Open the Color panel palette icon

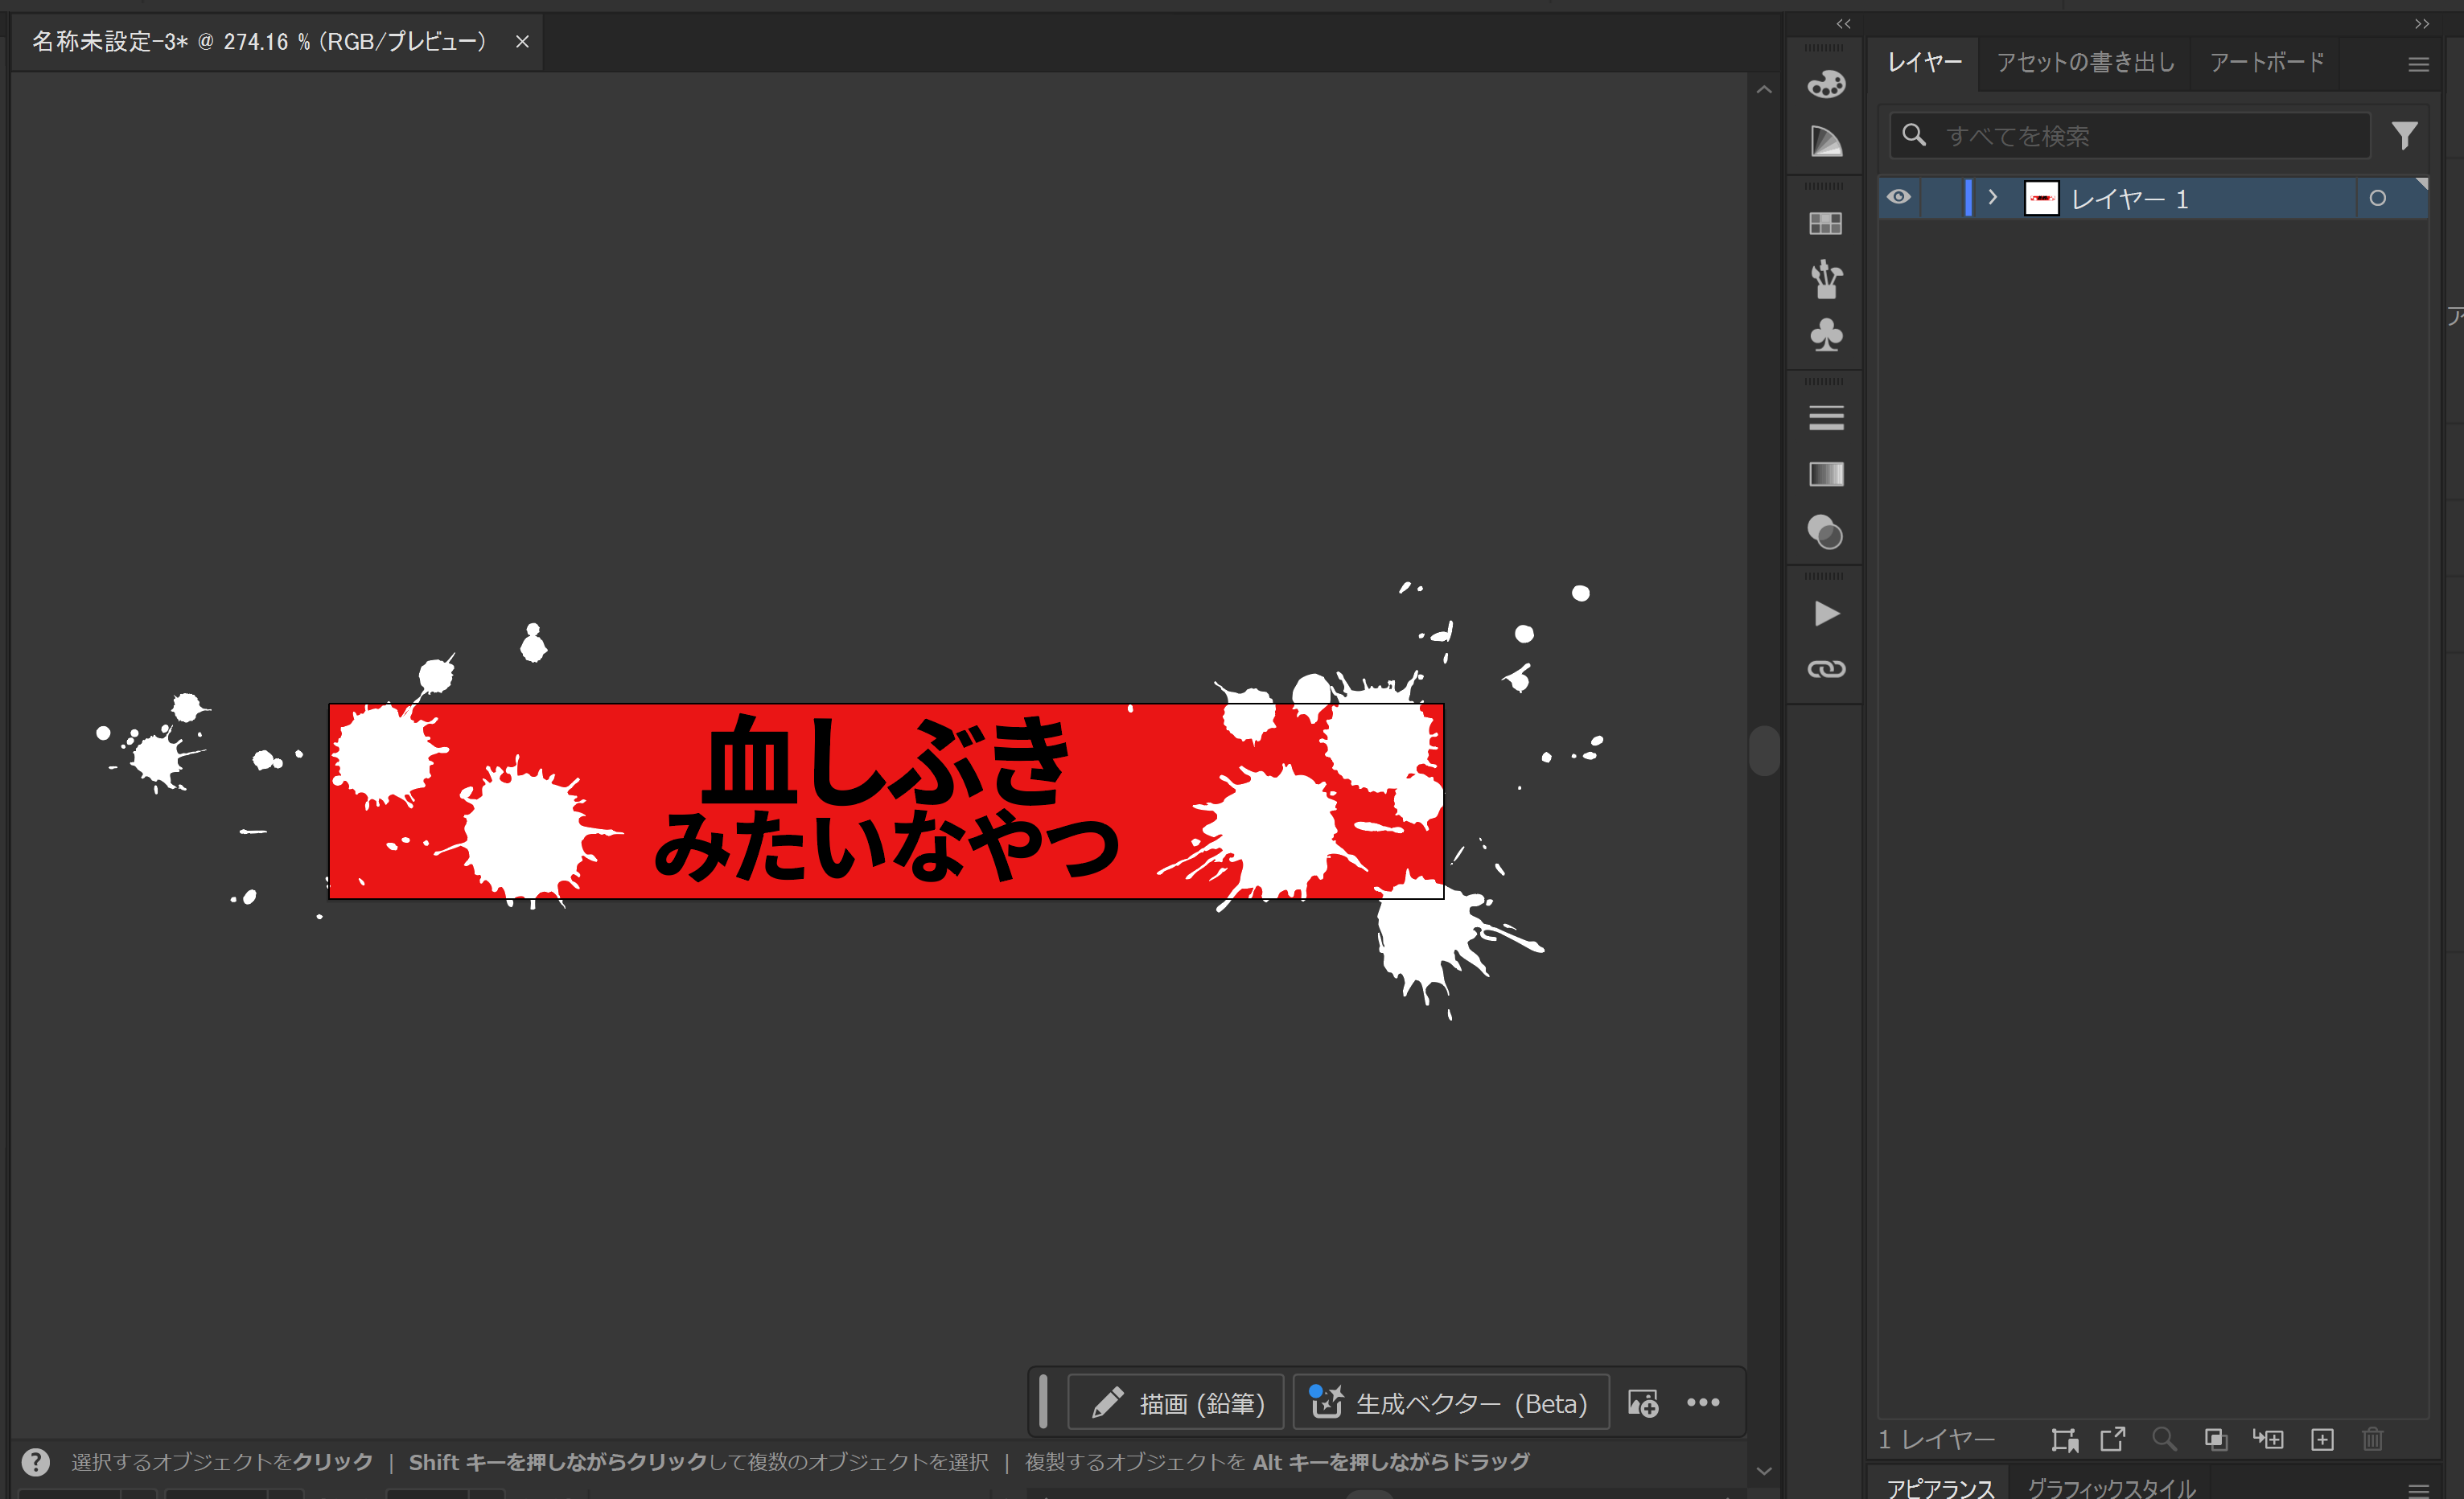tap(1826, 85)
